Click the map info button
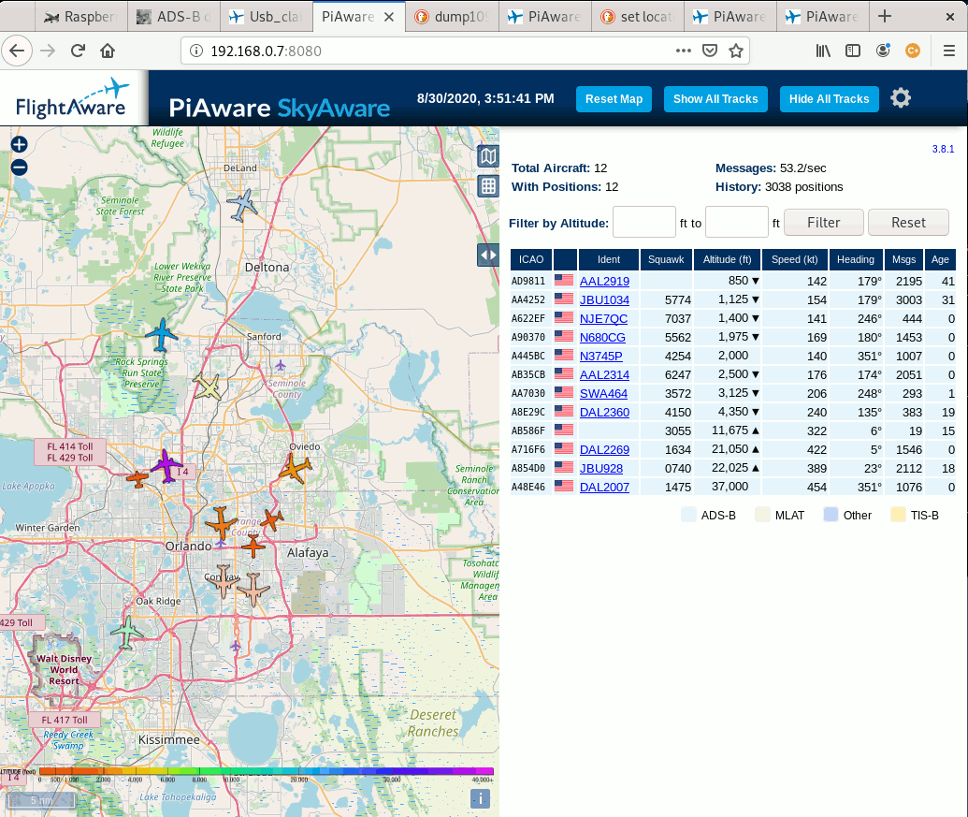This screenshot has width=968, height=817. (481, 799)
